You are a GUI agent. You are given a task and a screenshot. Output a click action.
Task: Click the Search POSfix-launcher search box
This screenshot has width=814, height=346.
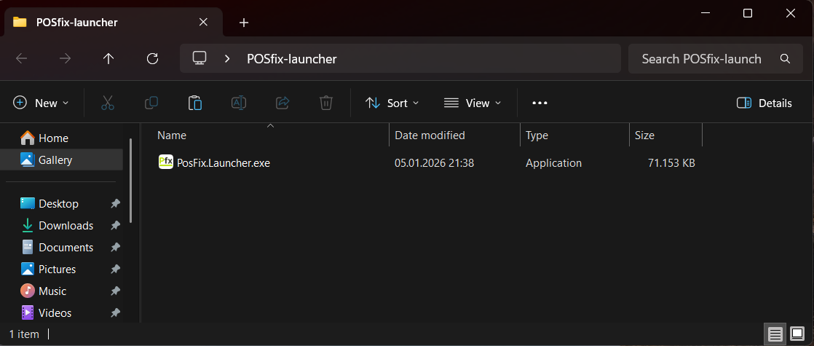701,59
